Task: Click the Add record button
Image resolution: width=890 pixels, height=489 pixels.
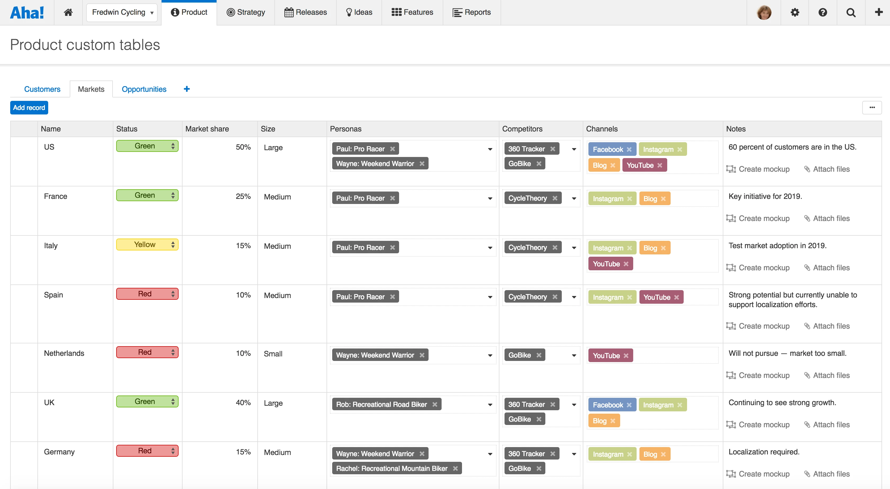Action: (29, 108)
